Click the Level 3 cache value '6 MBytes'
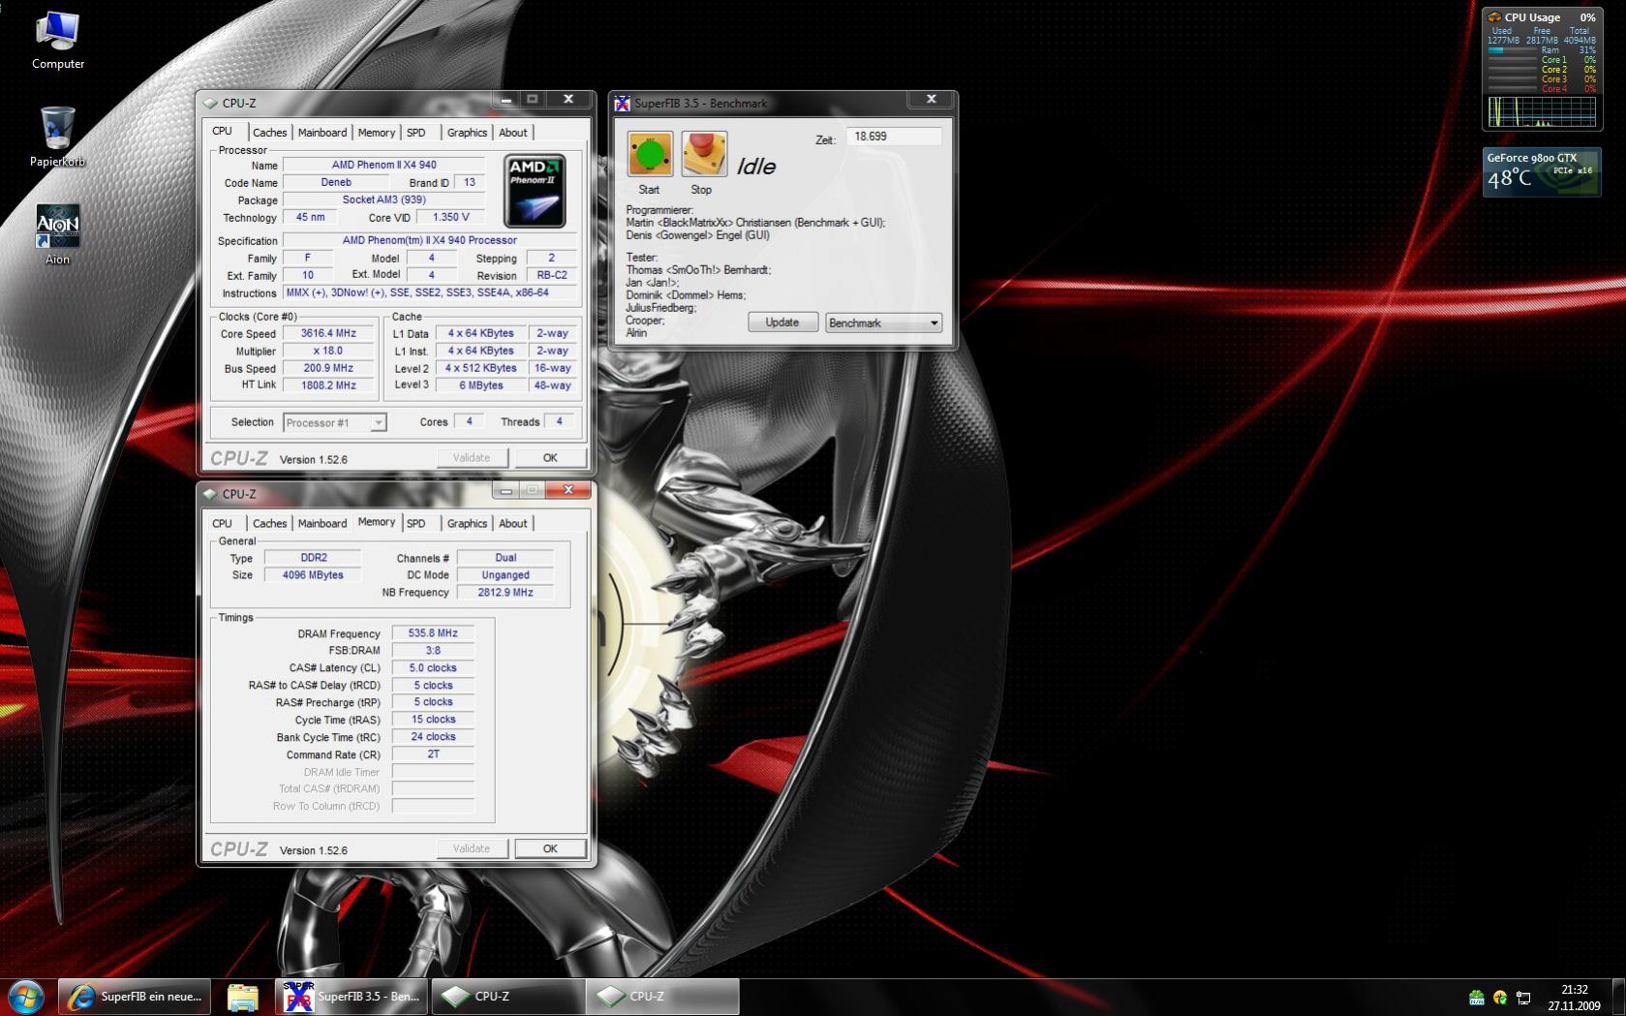This screenshot has height=1016, width=1626. coord(480,385)
